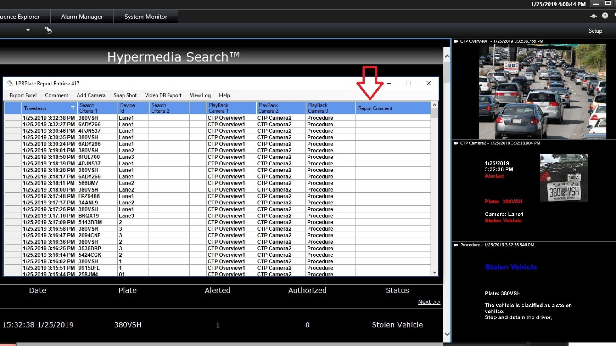Click plate 9915DFL in the report table
Viewport: 616px width, 346px height.
pos(89,268)
